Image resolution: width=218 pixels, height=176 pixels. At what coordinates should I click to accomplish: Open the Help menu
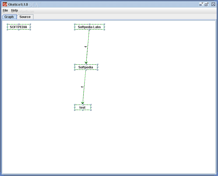click(15, 10)
